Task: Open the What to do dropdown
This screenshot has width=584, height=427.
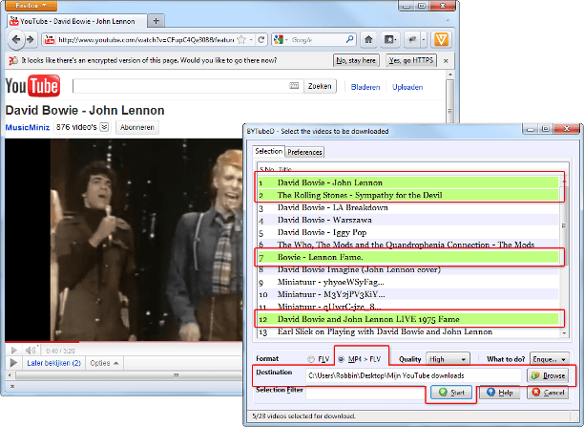Action: (x=550, y=359)
